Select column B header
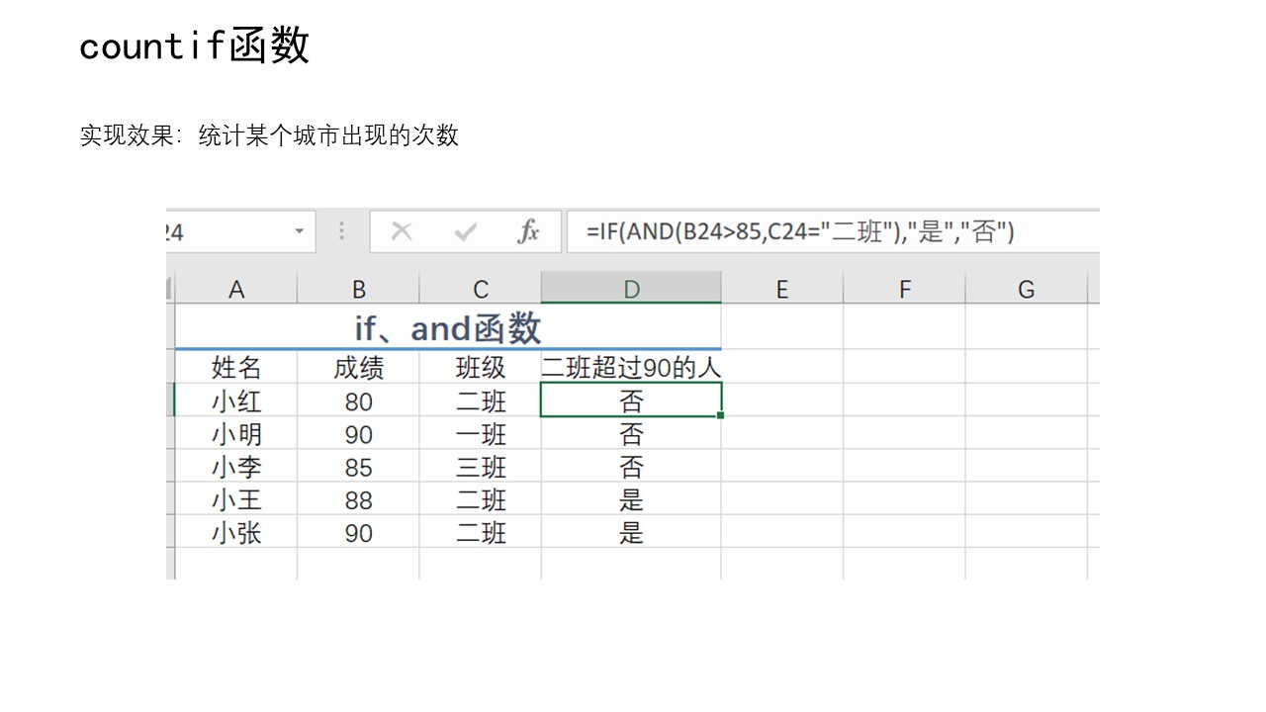The image size is (1266, 712). pyautogui.click(x=358, y=289)
